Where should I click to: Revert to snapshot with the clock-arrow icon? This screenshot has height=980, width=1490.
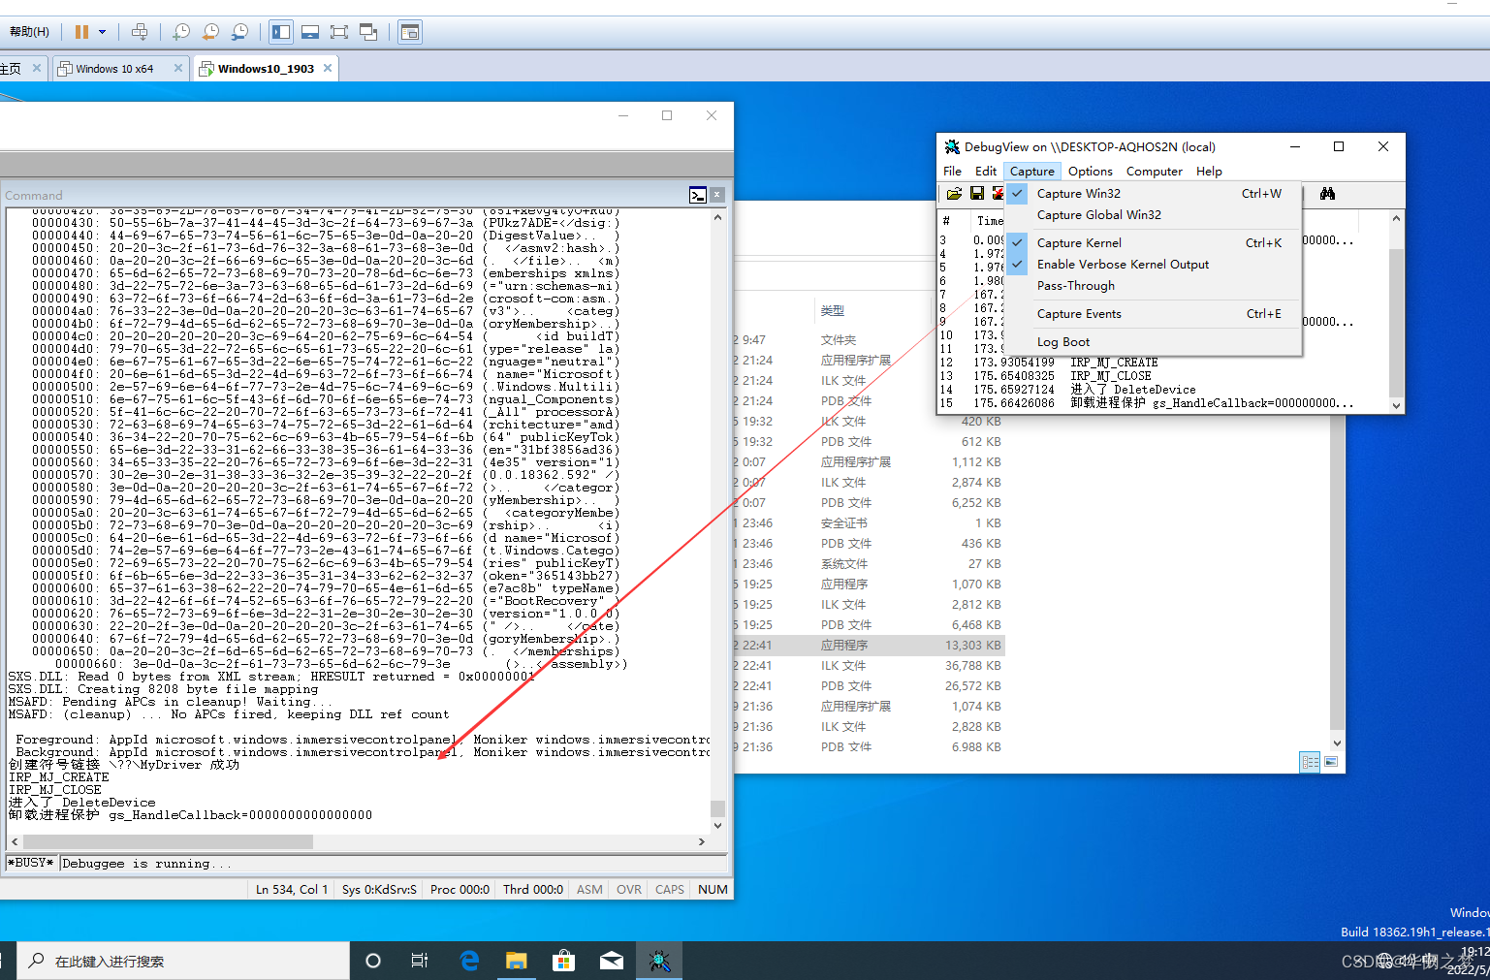coord(210,32)
